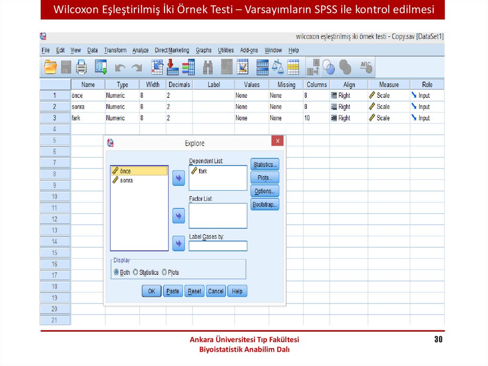Click the Spell Check ABC icon
The image size is (488, 366).
point(366,67)
